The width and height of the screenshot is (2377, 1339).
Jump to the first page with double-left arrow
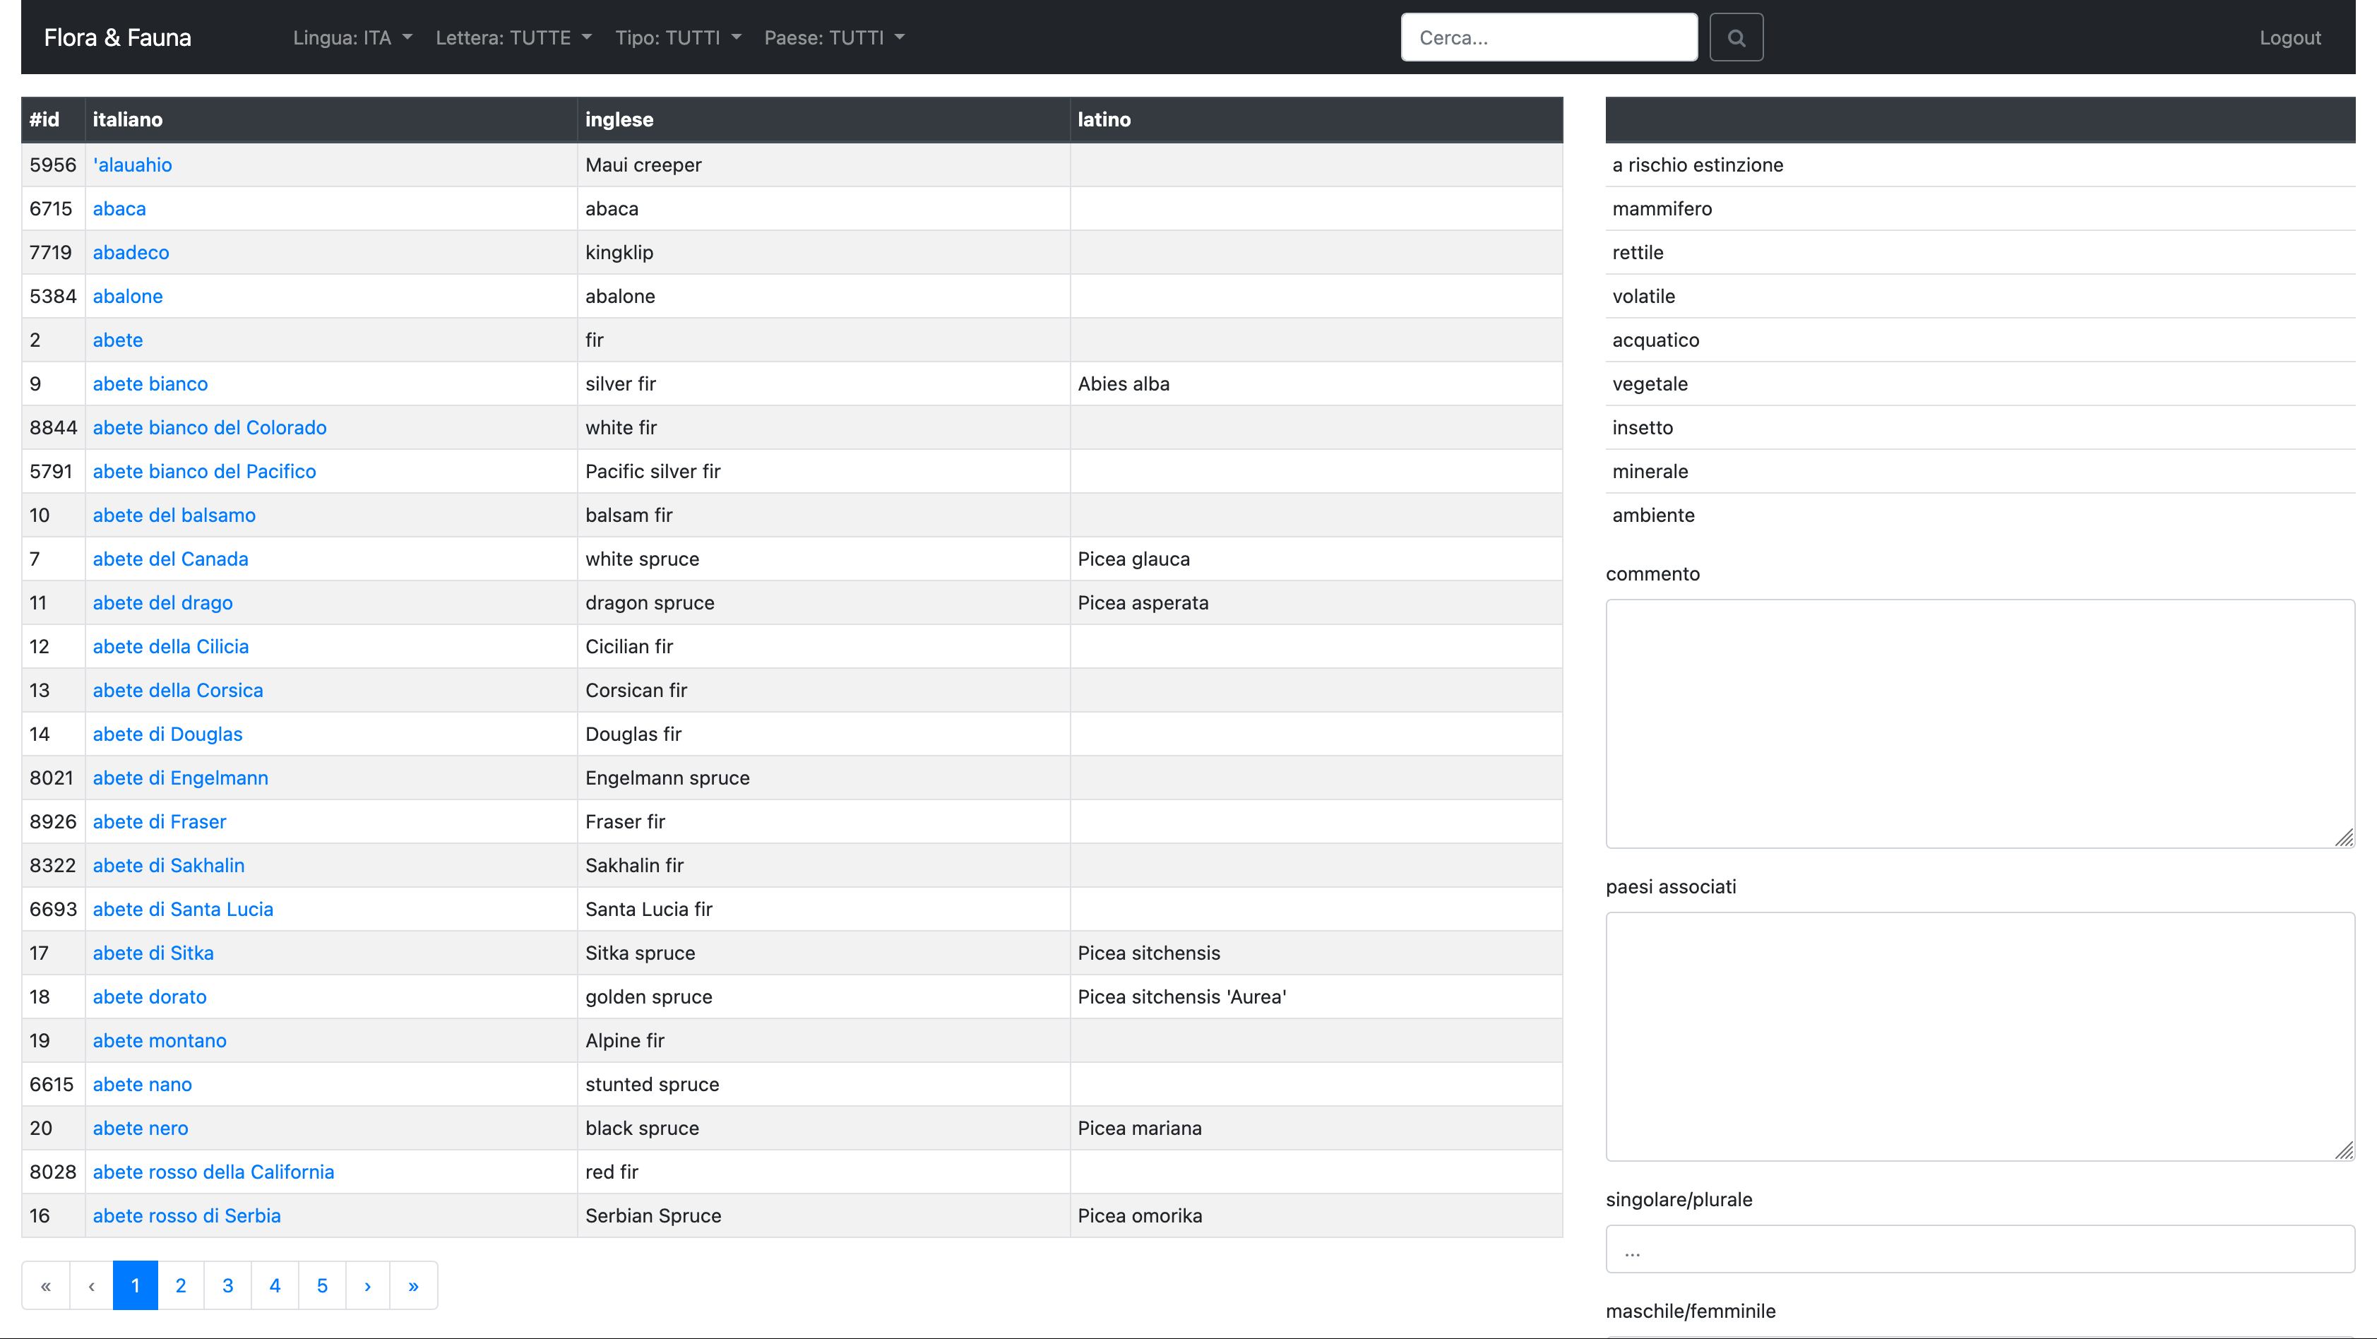pyautogui.click(x=45, y=1285)
